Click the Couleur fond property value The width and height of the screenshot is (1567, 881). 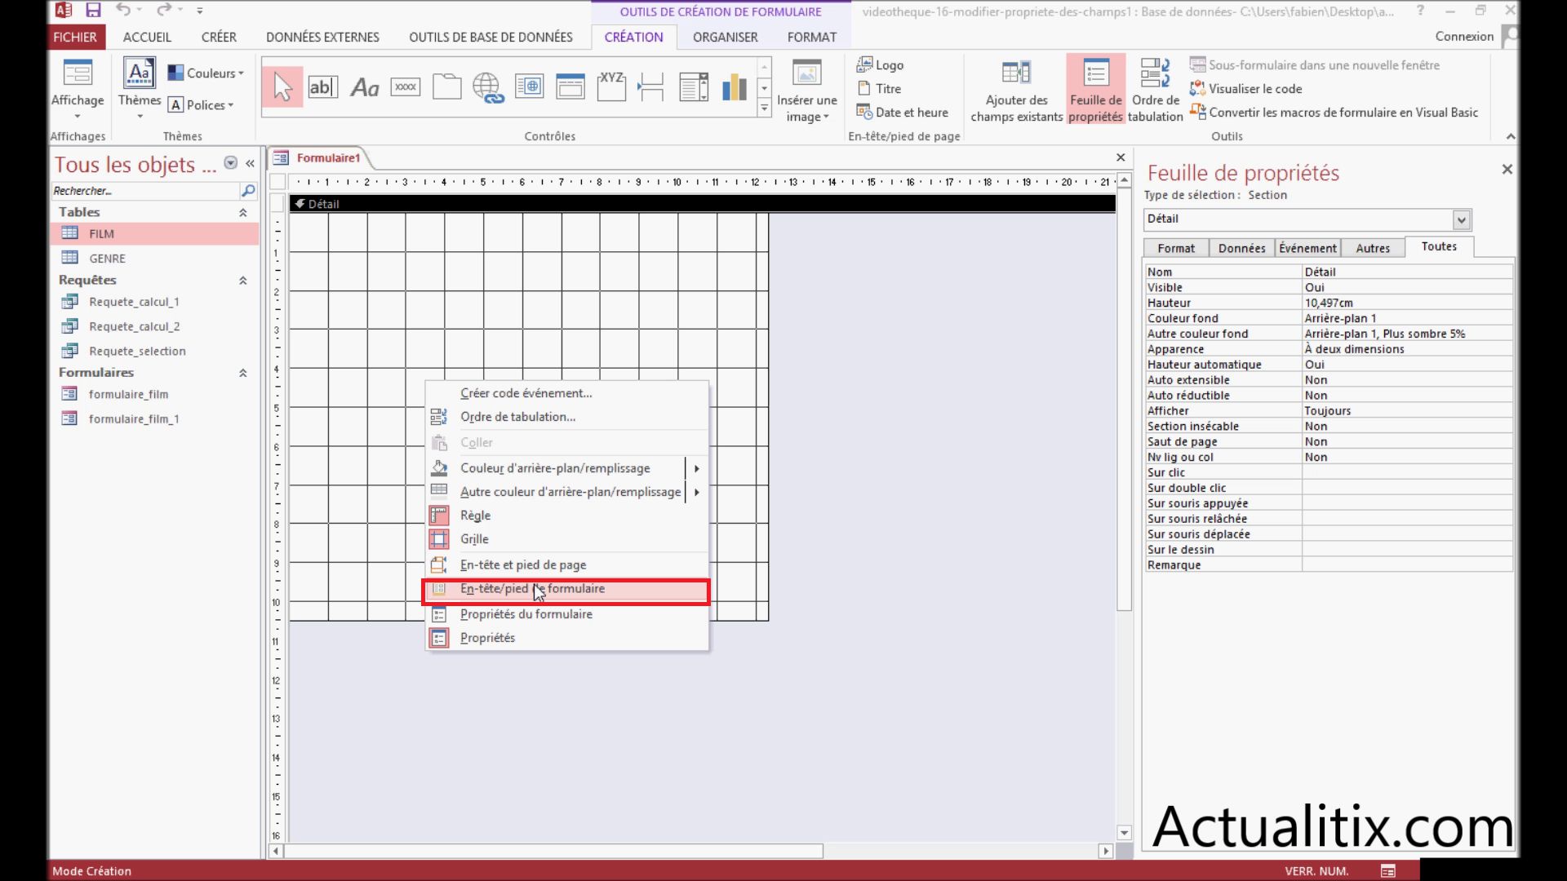coord(1407,318)
